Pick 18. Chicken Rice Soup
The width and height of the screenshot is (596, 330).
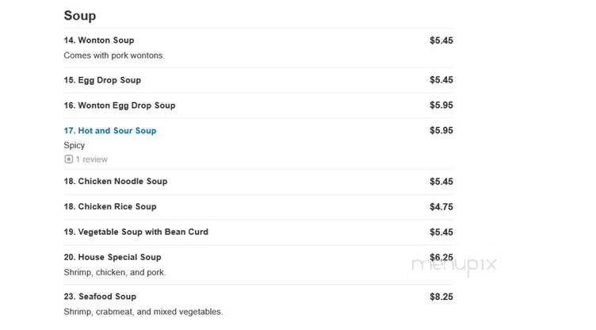[x=110, y=206]
